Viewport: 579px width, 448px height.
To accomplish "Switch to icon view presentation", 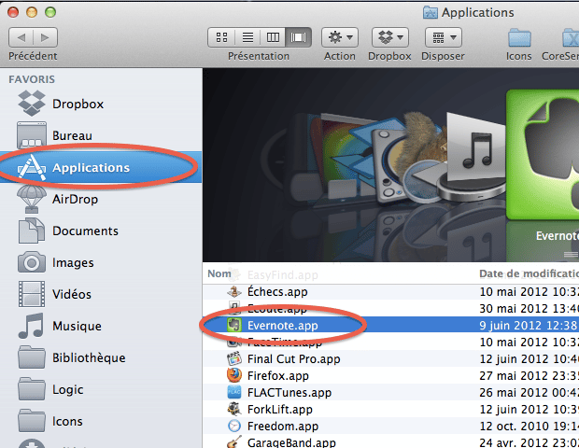I will 221,37.
